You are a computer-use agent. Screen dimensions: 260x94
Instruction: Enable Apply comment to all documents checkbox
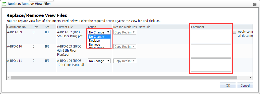pos(234,32)
